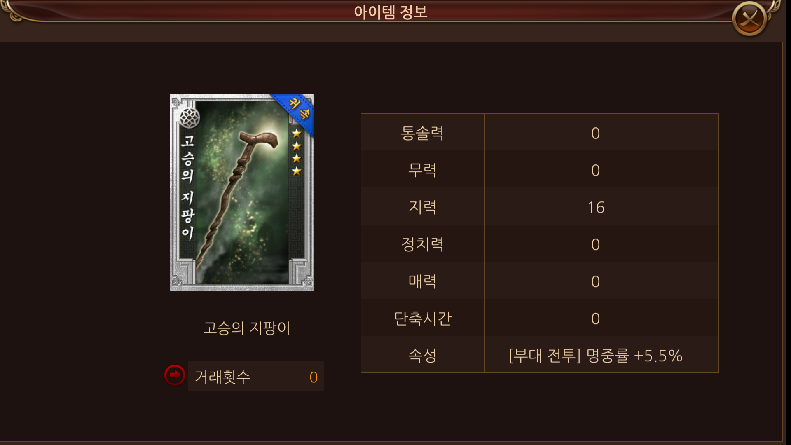
Task: Click the 통솔력 value 0
Action: tap(595, 133)
